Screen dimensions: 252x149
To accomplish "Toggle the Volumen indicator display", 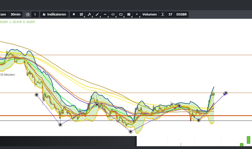I will (149, 14).
